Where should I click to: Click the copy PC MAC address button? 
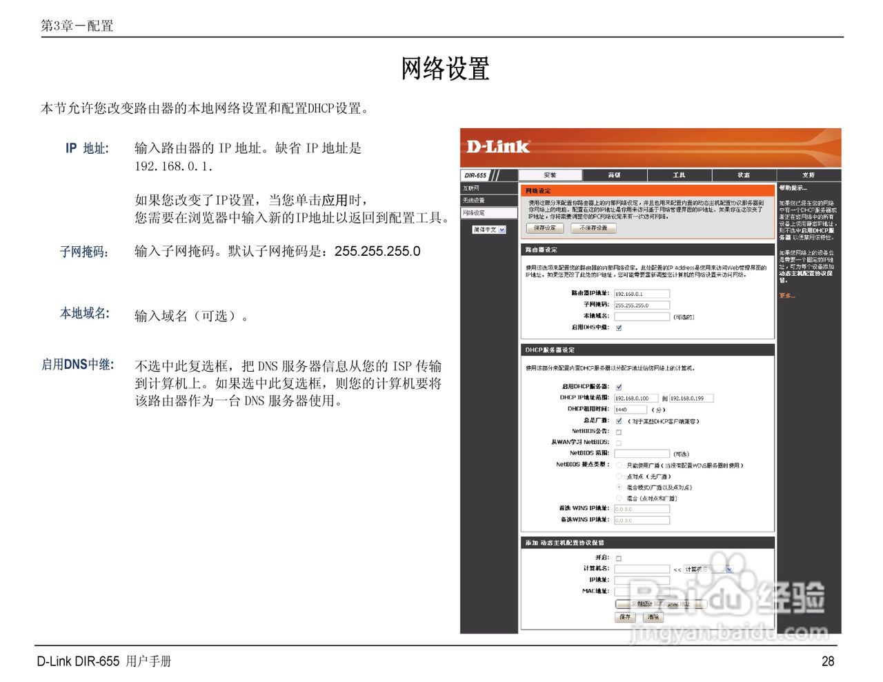pyautogui.click(x=661, y=604)
